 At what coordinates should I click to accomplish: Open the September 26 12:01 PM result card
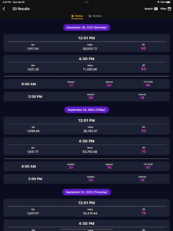pyautogui.click(x=87, y=43)
